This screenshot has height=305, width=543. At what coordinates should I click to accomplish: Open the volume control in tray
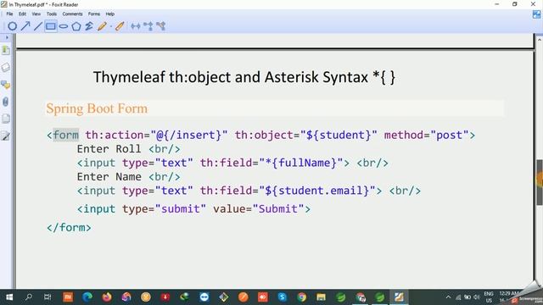(x=477, y=297)
